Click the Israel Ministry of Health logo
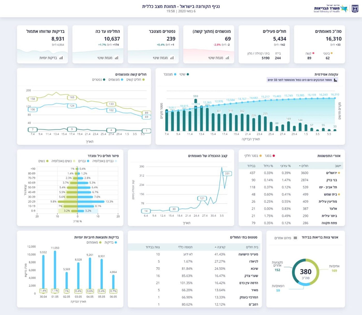Screen dimensions: 362x315 [331, 9]
